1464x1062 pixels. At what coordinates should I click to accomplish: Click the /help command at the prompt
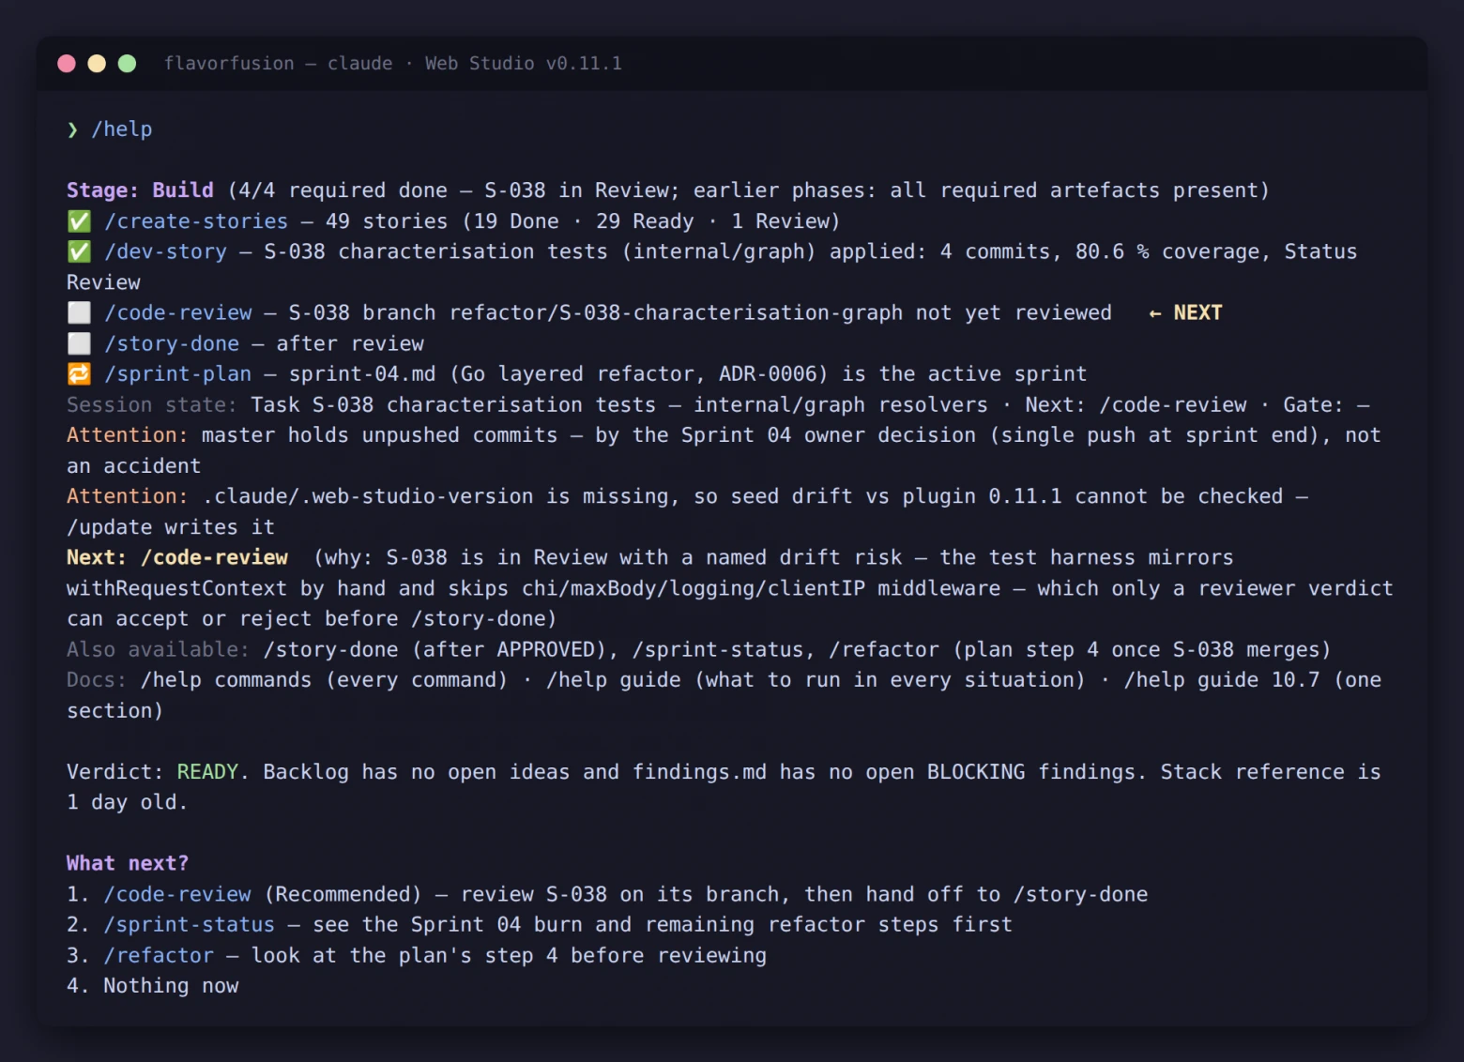121,129
